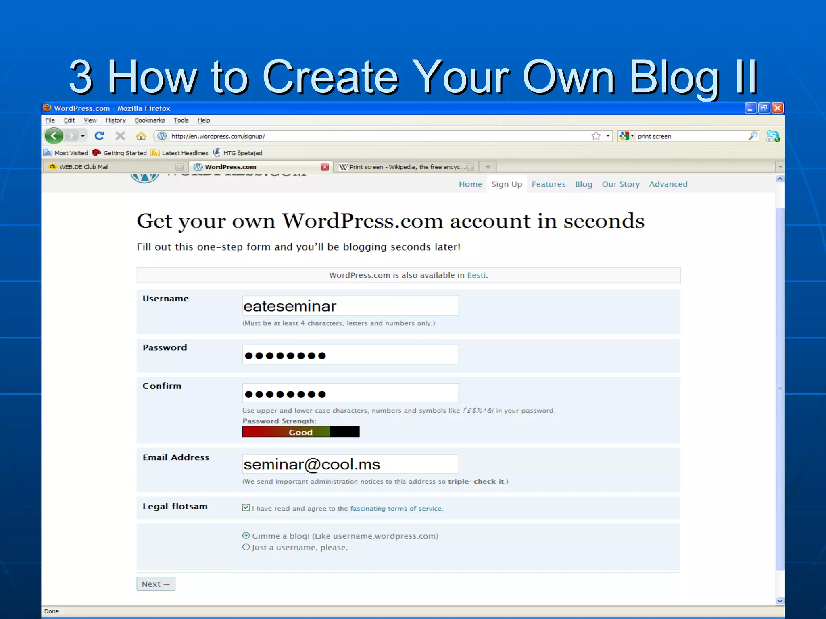Click the Next button
The height and width of the screenshot is (619, 826).
tap(156, 584)
